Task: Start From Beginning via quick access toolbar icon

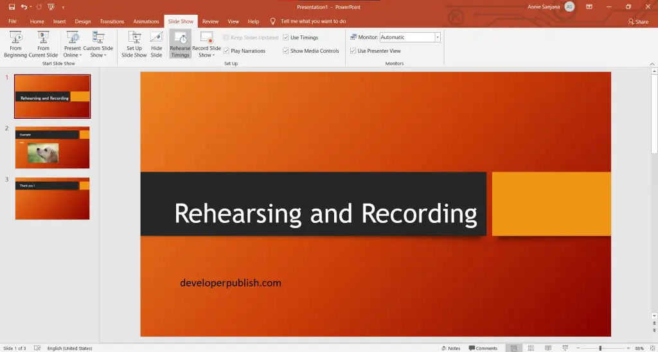Action: (51, 6)
